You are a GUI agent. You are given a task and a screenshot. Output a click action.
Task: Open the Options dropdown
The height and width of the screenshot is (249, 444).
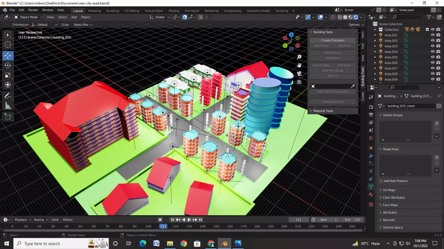[356, 25]
